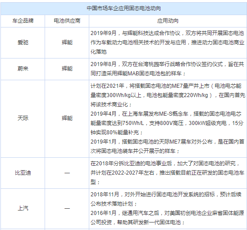This screenshot has height=230, width=247.
Task: Click line 将该技术商业化
Action: point(111,105)
